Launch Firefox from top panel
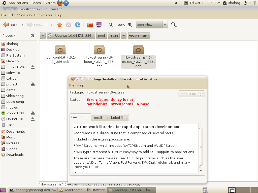 point(60,3)
